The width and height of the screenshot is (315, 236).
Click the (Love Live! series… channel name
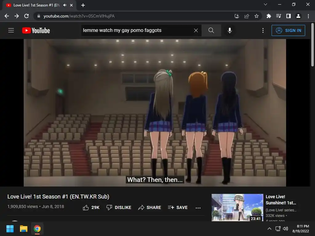click(x=281, y=210)
